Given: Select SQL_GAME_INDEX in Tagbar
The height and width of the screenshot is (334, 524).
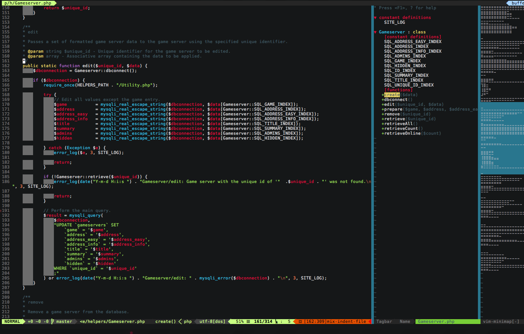Looking at the screenshot, I should point(402,61).
